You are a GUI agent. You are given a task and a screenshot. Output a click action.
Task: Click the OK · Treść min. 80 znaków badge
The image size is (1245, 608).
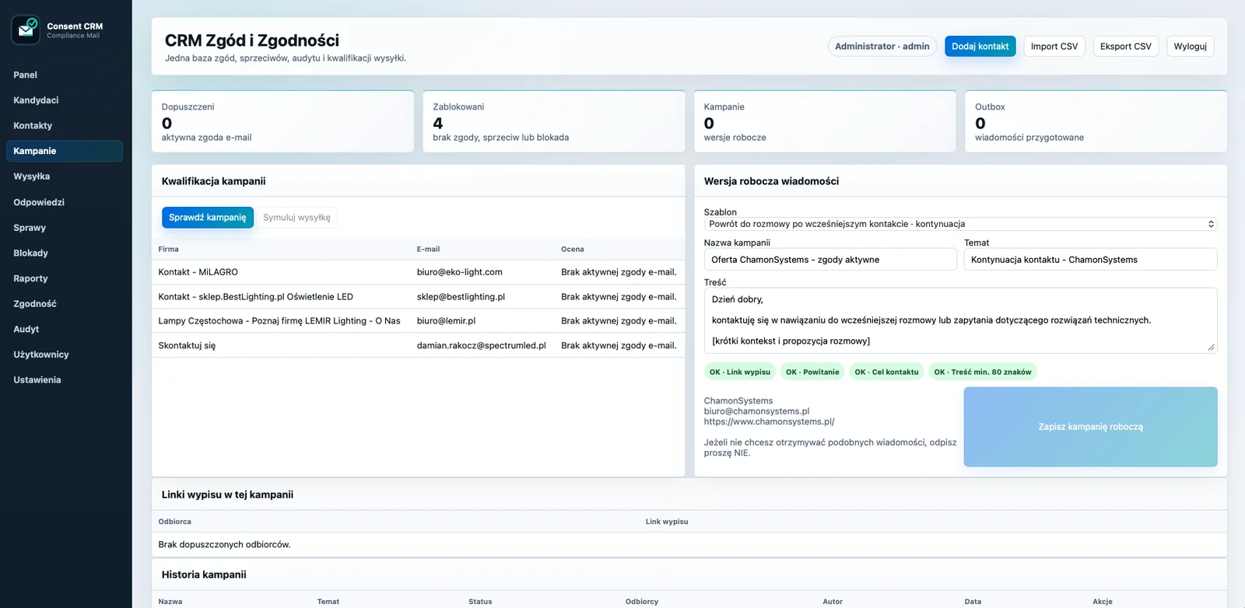pyautogui.click(x=983, y=372)
